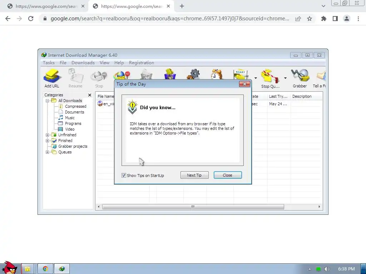Image resolution: width=366 pixels, height=274 pixels.
Task: Click the File Name column header
Action: 105,96
